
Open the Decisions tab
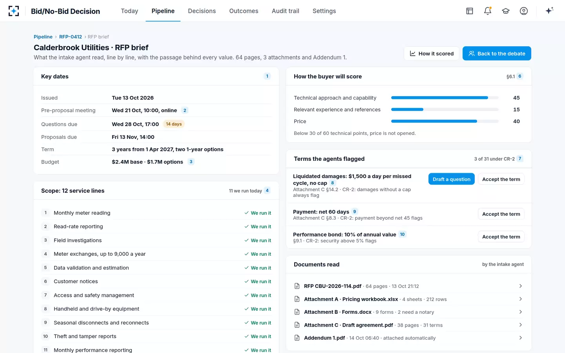coord(202,11)
